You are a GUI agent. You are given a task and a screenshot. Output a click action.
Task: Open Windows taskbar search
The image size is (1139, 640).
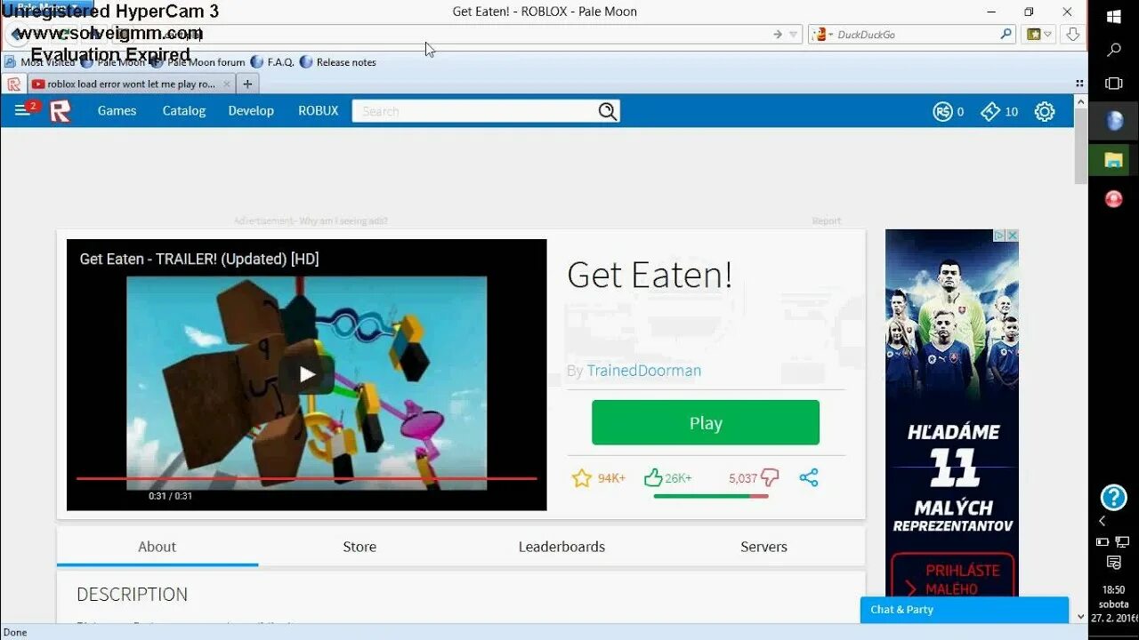[1113, 51]
